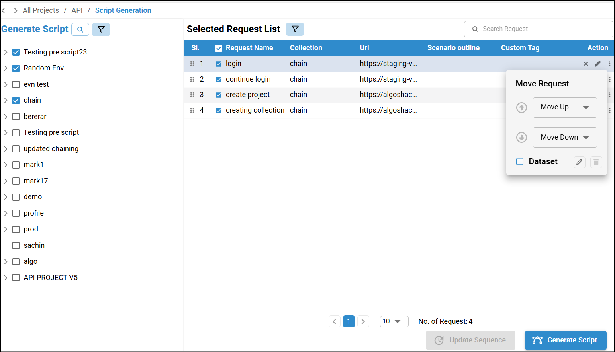Go to the next page of requests
This screenshot has width=615, height=352.
coord(363,321)
